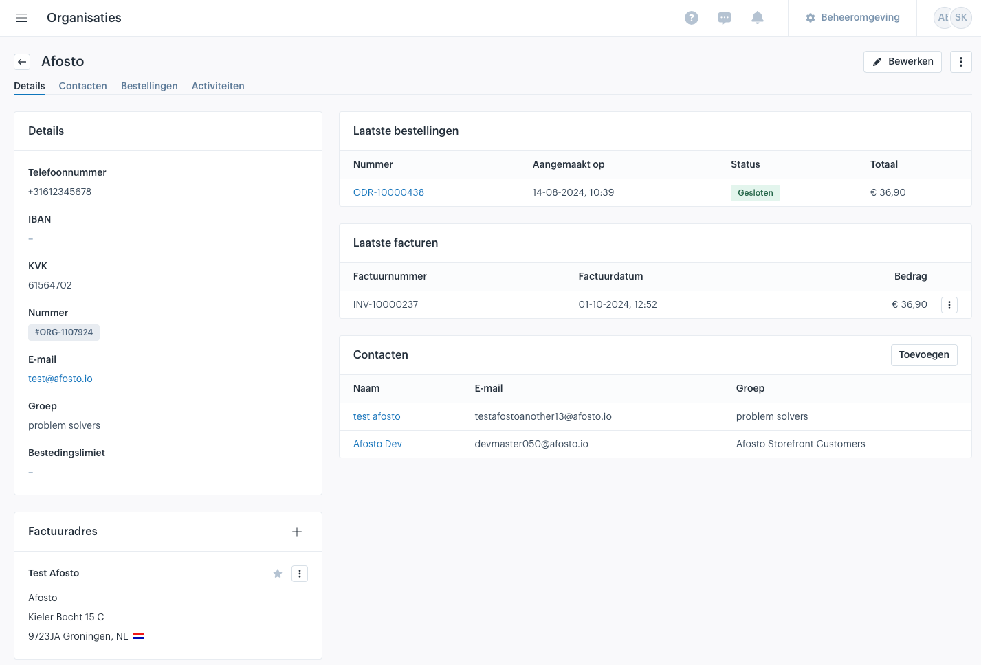This screenshot has height=665, width=981.
Task: Mark Test Afosto address as favorite star
Action: [278, 574]
